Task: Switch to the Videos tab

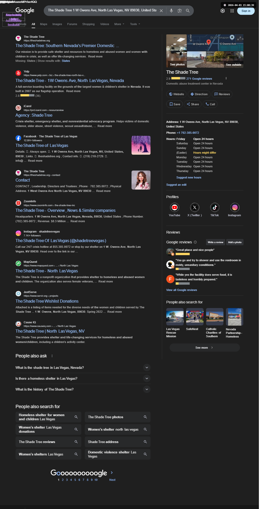Action: 105,24
